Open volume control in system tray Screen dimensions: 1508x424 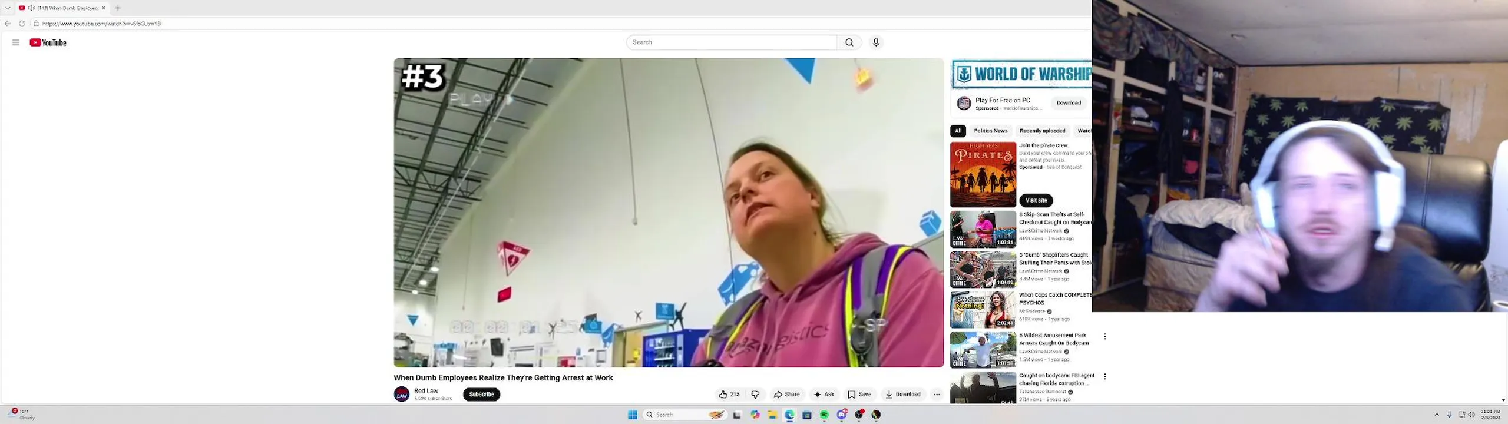click(x=1471, y=415)
